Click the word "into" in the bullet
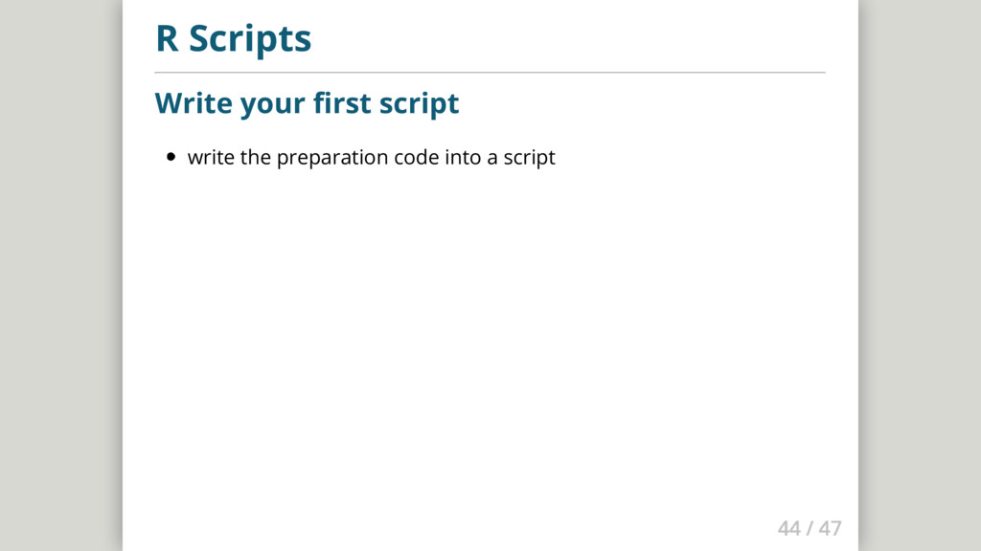Image resolution: width=981 pixels, height=551 pixels. (463, 158)
